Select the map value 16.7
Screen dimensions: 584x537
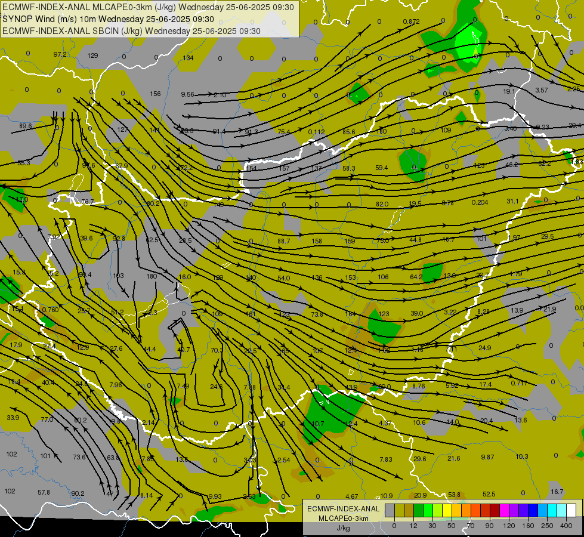click(557, 492)
